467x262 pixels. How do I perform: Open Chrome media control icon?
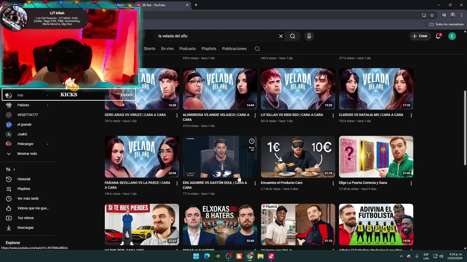[444, 15]
